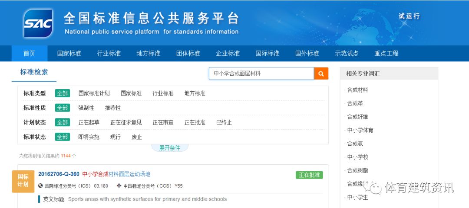Click the cross icon beside CCS classification
469x208 pixels.
pos(119,186)
